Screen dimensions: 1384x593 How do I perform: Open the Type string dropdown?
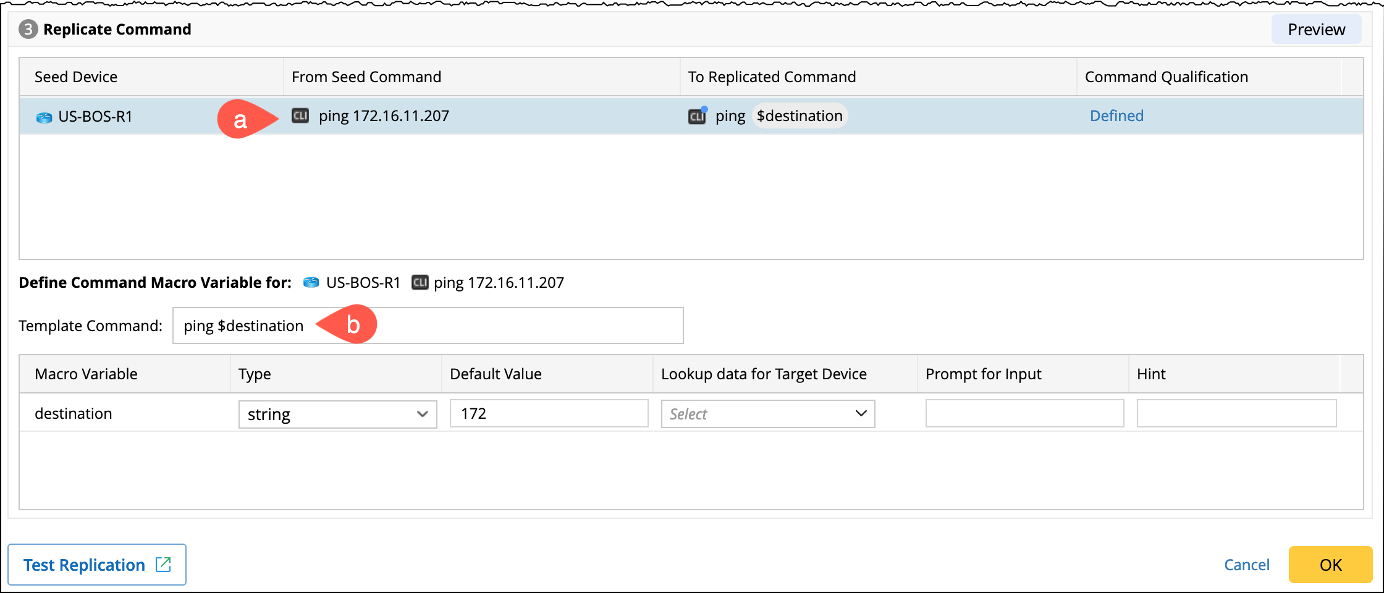click(337, 414)
